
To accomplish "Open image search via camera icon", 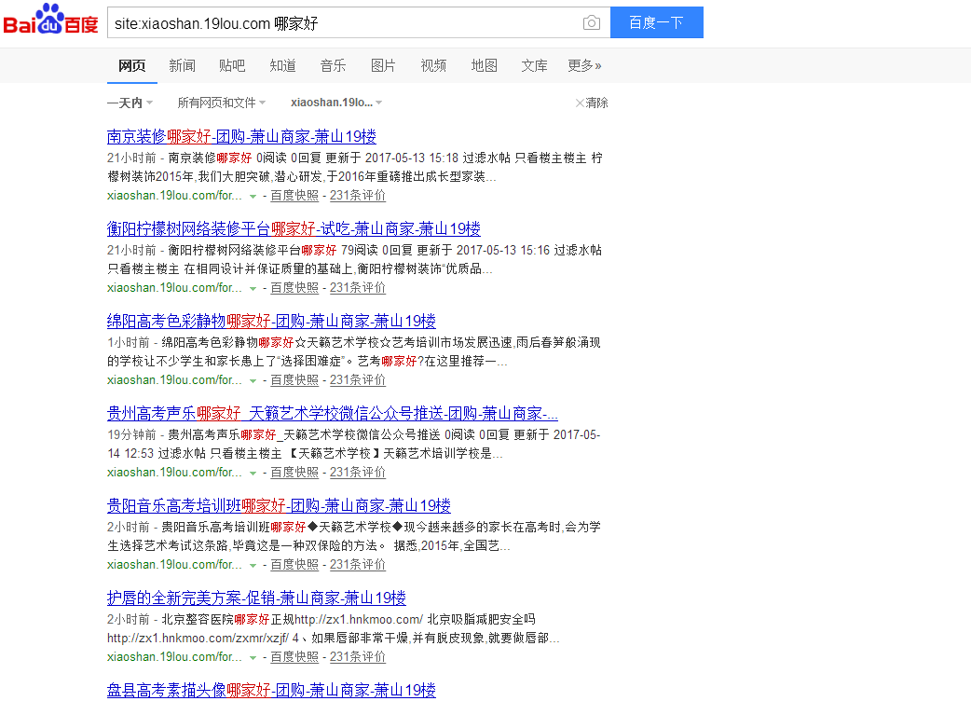I will (x=591, y=21).
